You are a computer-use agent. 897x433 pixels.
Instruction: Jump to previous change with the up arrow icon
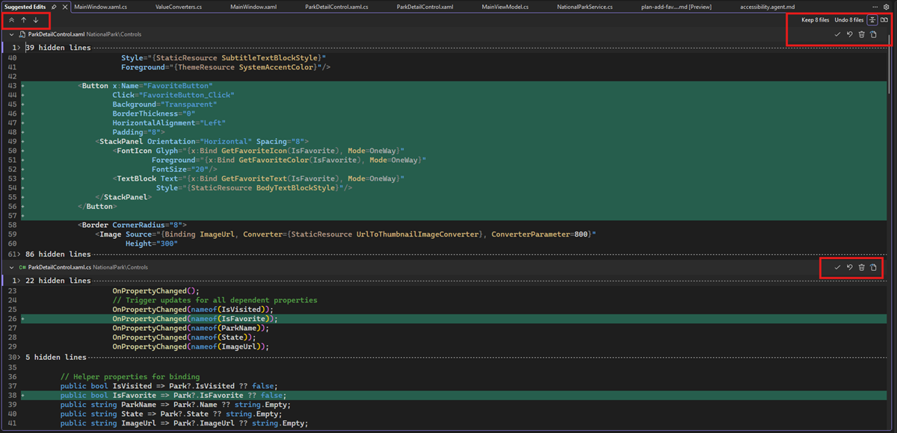23,21
